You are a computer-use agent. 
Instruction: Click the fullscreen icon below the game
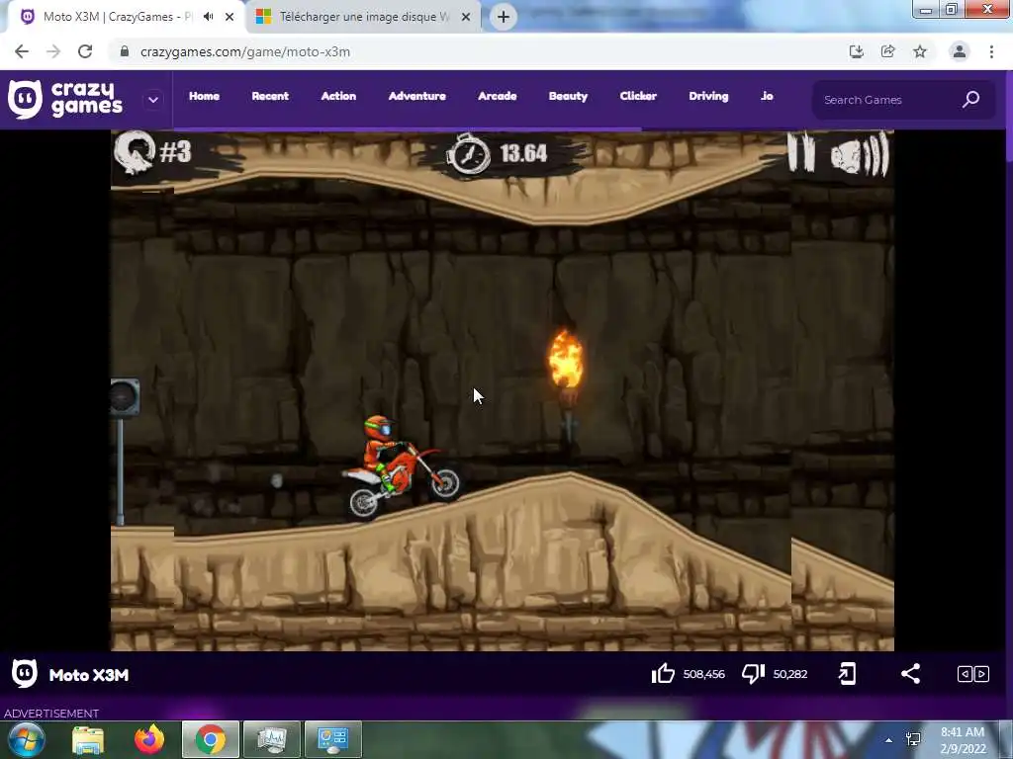[x=847, y=674]
